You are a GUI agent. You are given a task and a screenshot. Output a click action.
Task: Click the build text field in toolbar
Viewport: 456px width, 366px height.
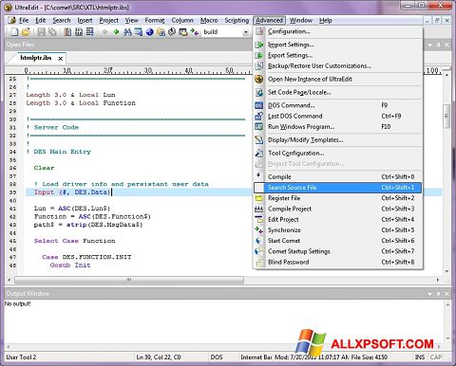coord(222,32)
